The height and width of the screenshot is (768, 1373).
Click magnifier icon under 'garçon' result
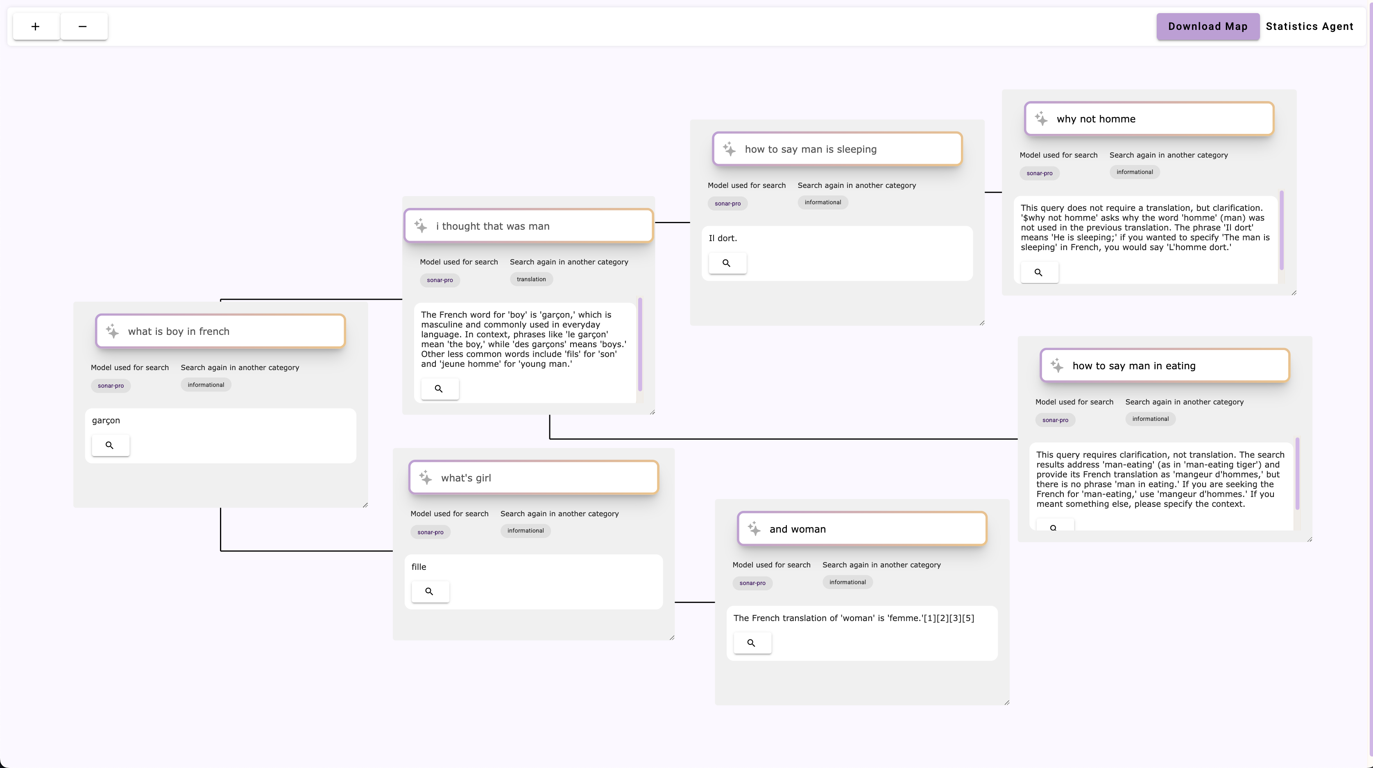click(110, 445)
